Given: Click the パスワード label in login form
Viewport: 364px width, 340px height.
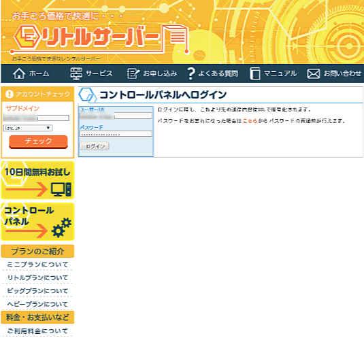Looking at the screenshot, I should (x=91, y=127).
